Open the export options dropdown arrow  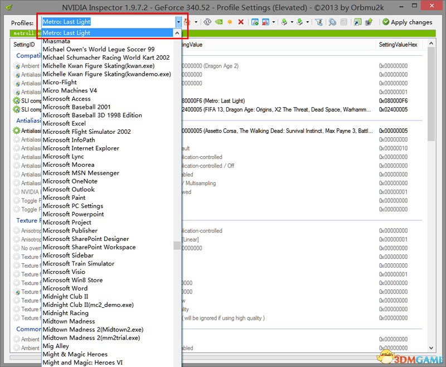pyautogui.click(x=292, y=22)
